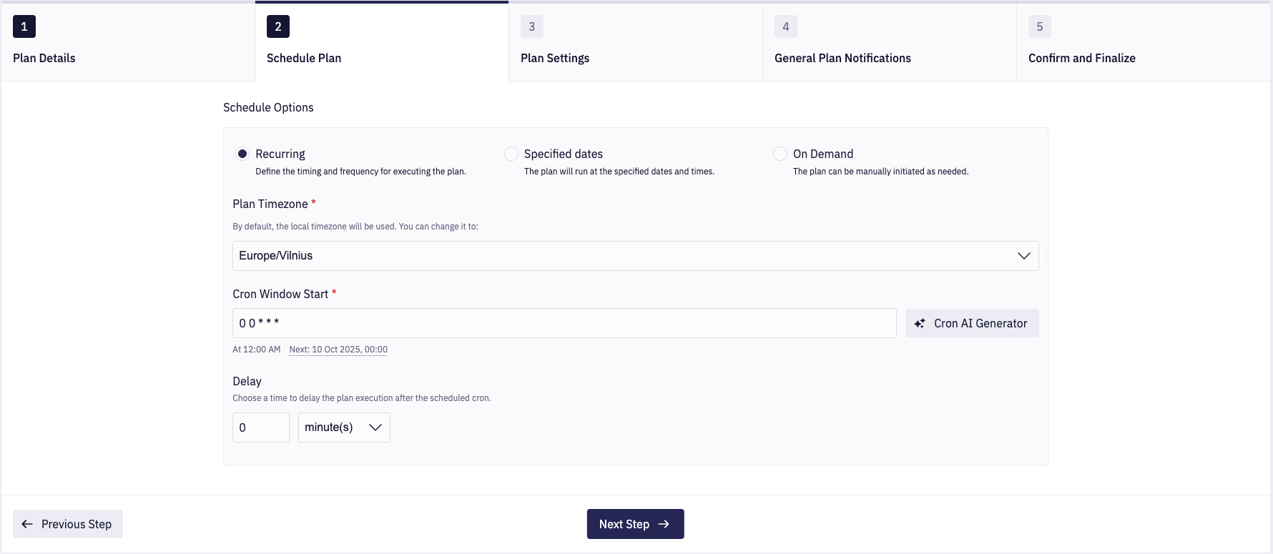
Task: Click the step 2 number badge
Action: pos(278,26)
